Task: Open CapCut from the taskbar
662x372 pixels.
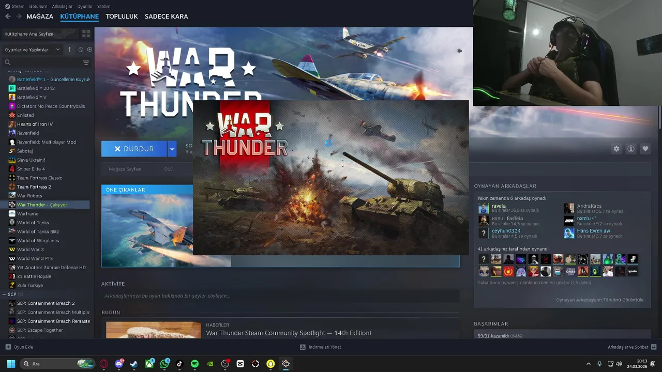Action: 240,364
